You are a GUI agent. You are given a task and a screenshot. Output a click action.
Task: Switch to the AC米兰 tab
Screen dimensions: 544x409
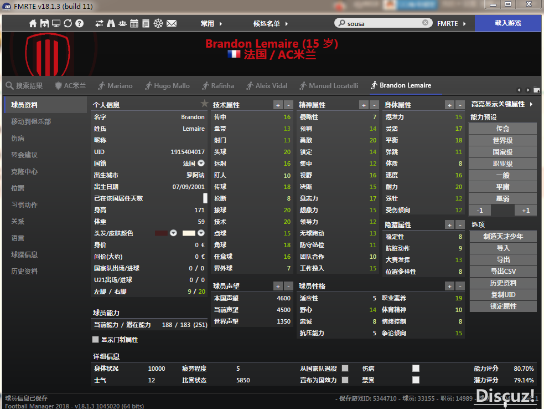pos(70,85)
